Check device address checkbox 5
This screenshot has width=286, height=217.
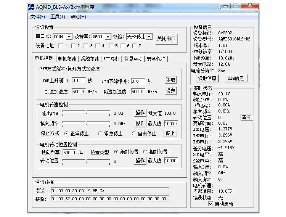[111, 46]
